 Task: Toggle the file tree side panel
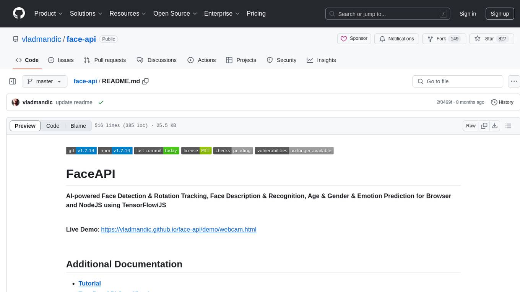13,81
